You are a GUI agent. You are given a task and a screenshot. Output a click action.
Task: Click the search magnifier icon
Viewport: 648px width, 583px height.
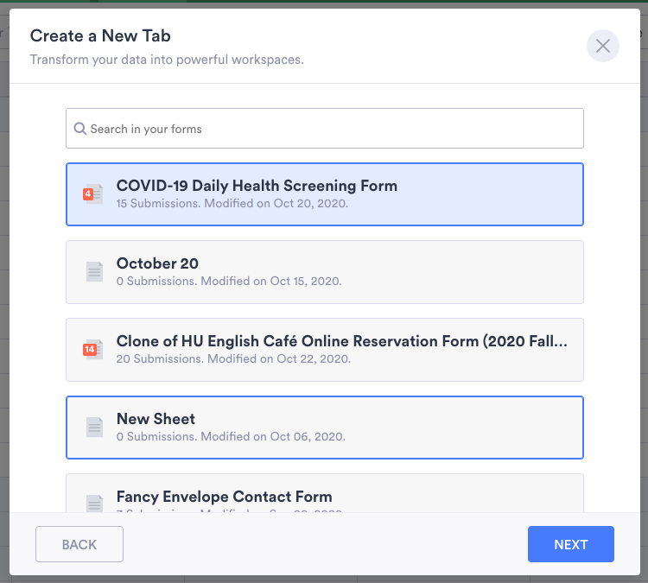(80, 129)
